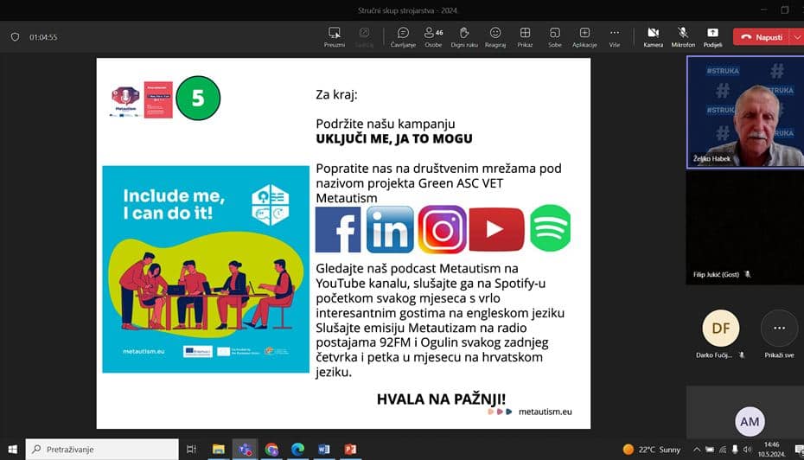Open the Više more options menu
The image size is (804, 460).
(x=615, y=37)
